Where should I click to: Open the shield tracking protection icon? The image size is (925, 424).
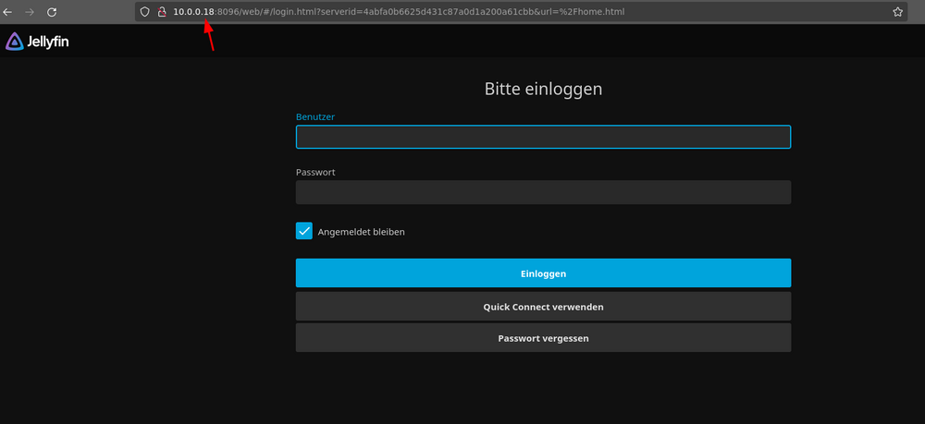pyautogui.click(x=144, y=12)
